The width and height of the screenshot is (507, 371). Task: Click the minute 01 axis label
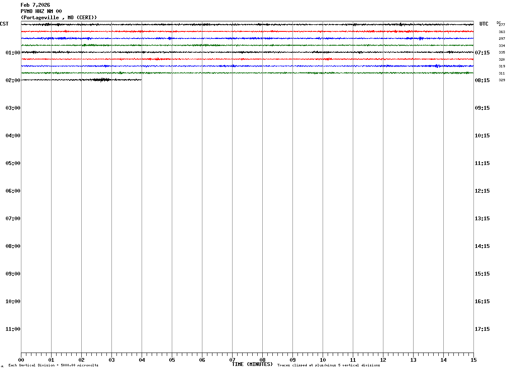coord(51,360)
